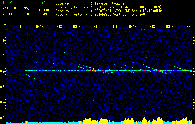Click the 0920 time marker
195x124 pixels.
188,27
